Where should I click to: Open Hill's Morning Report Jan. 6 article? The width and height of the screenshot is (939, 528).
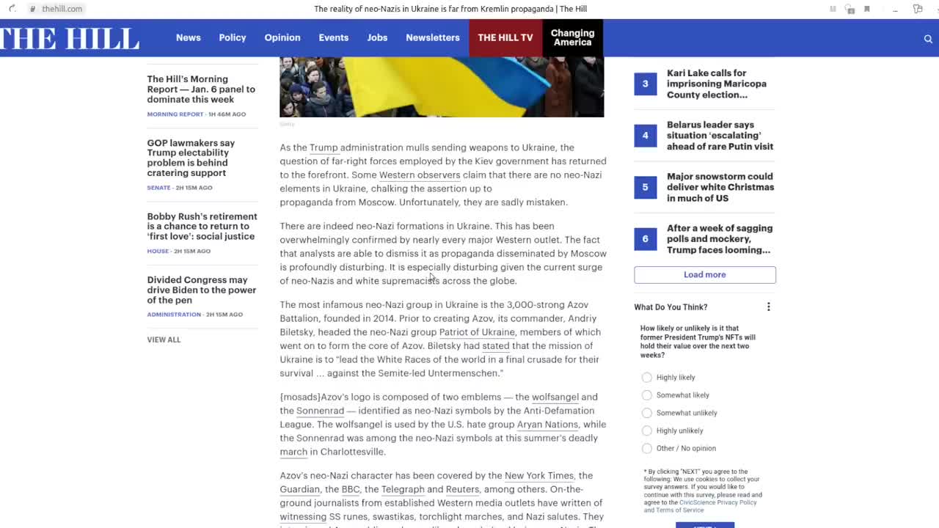(x=201, y=89)
